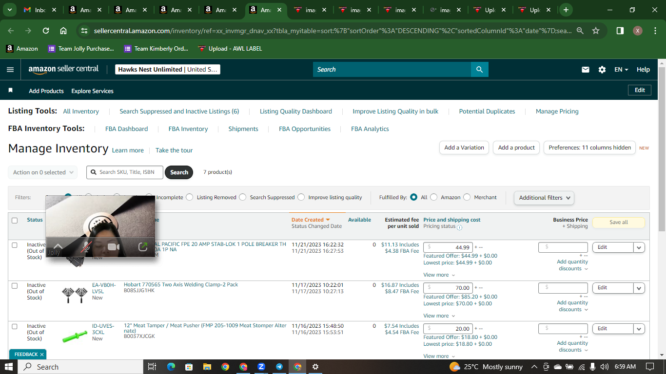The image size is (666, 374).
Task: Open the EN language dropdown
Action: tap(621, 70)
